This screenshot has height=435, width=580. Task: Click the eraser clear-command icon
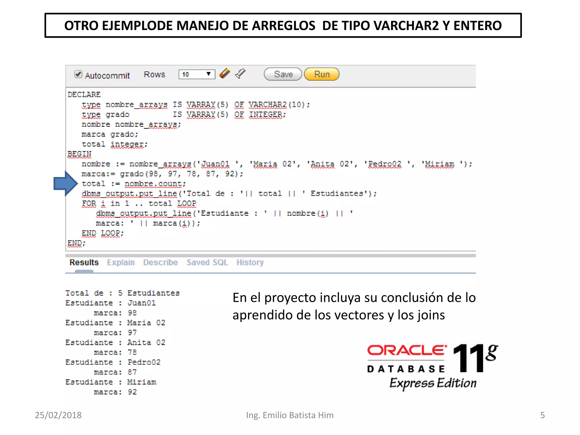[225, 73]
